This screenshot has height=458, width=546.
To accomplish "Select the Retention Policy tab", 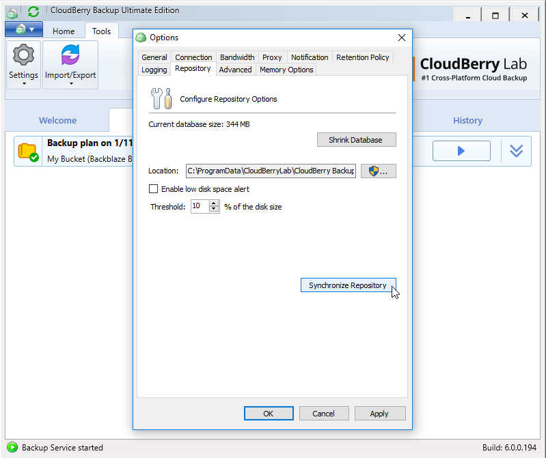I will [x=362, y=57].
